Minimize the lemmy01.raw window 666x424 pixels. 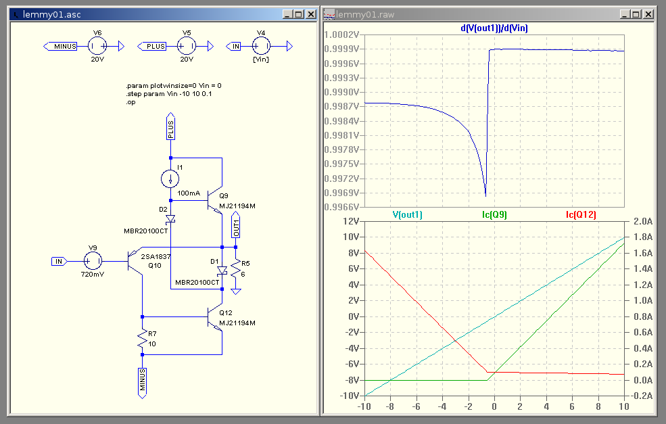coord(625,14)
